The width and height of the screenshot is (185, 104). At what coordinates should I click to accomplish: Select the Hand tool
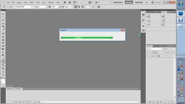click(x=3, y=72)
